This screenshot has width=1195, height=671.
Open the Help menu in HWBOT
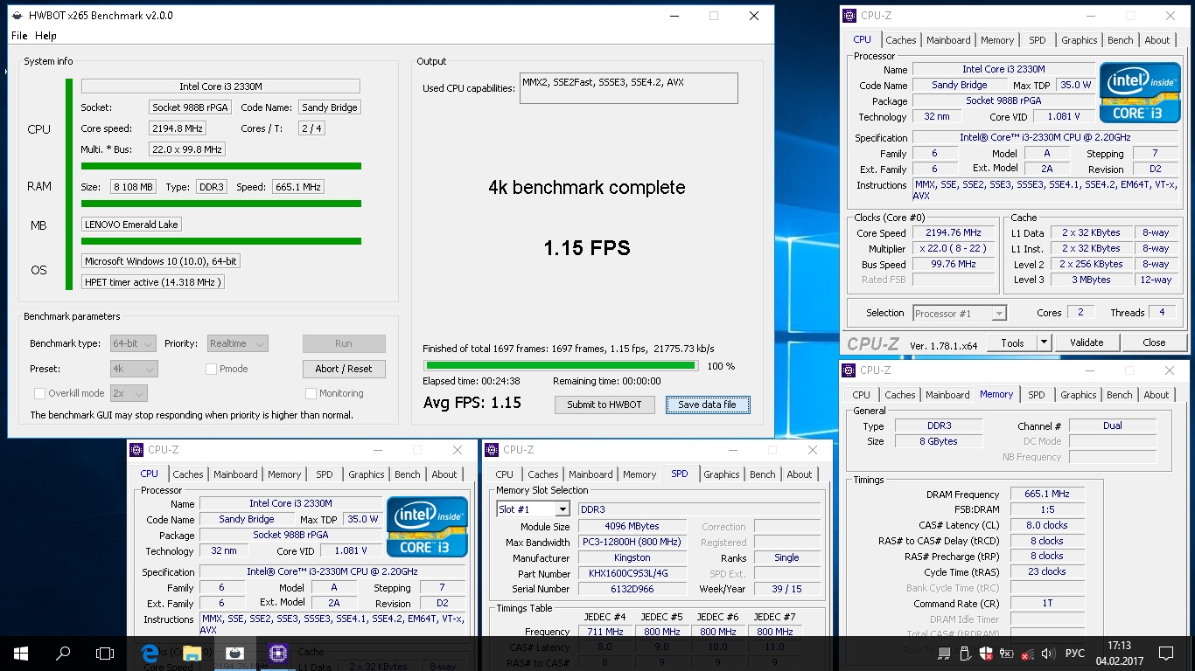[x=45, y=36]
